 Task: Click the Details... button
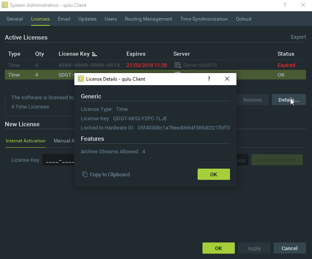click(289, 100)
